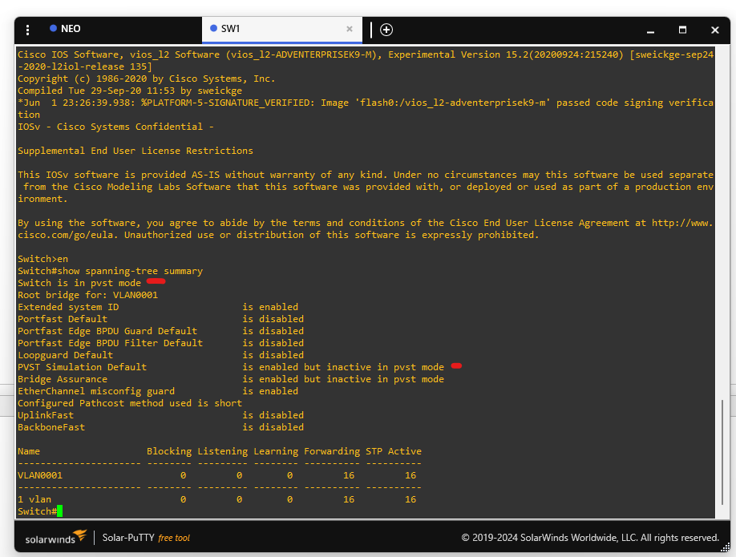Click the 'Copyright (c) 1986-2020 by Cisco Systems' line
This screenshot has width=736, height=557.
(147, 79)
